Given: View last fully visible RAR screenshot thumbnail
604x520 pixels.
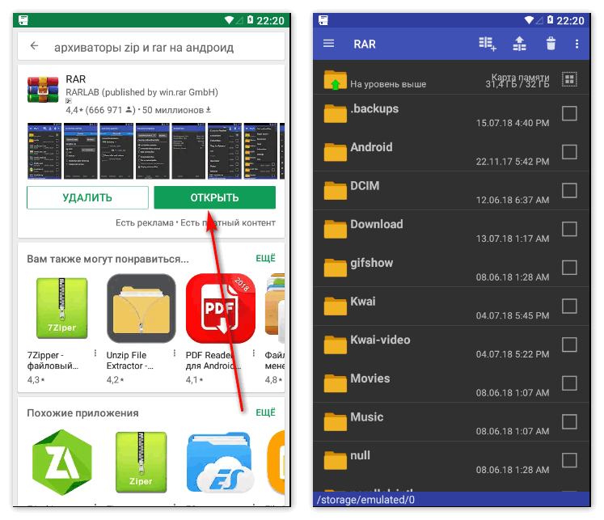Looking at the screenshot, I should pyautogui.click(x=260, y=151).
